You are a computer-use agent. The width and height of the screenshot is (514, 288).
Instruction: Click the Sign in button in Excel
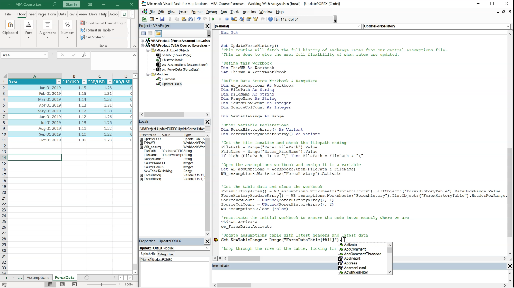tap(71, 4)
